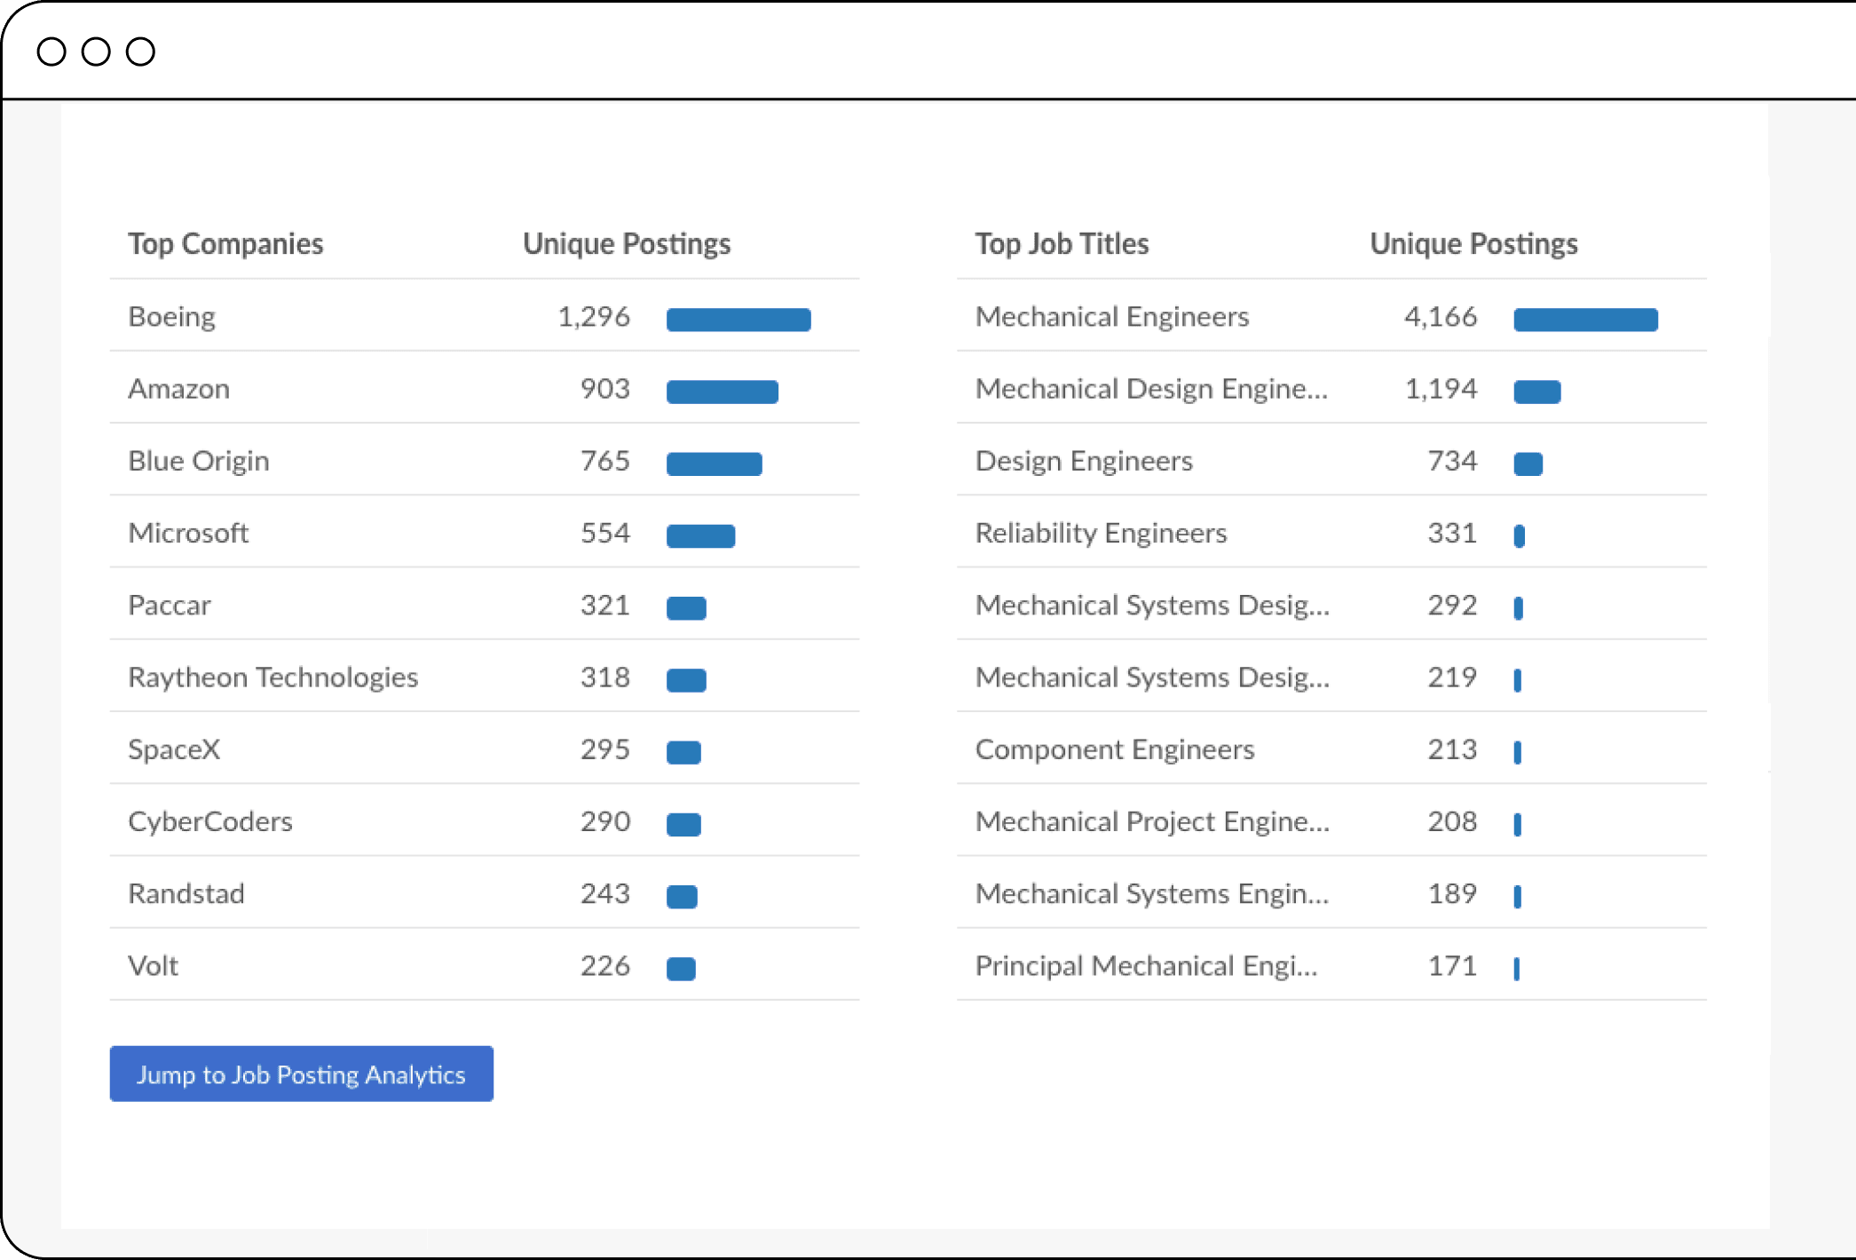Select the postings value 292
Screen dimensions: 1856x1260
point(1452,605)
